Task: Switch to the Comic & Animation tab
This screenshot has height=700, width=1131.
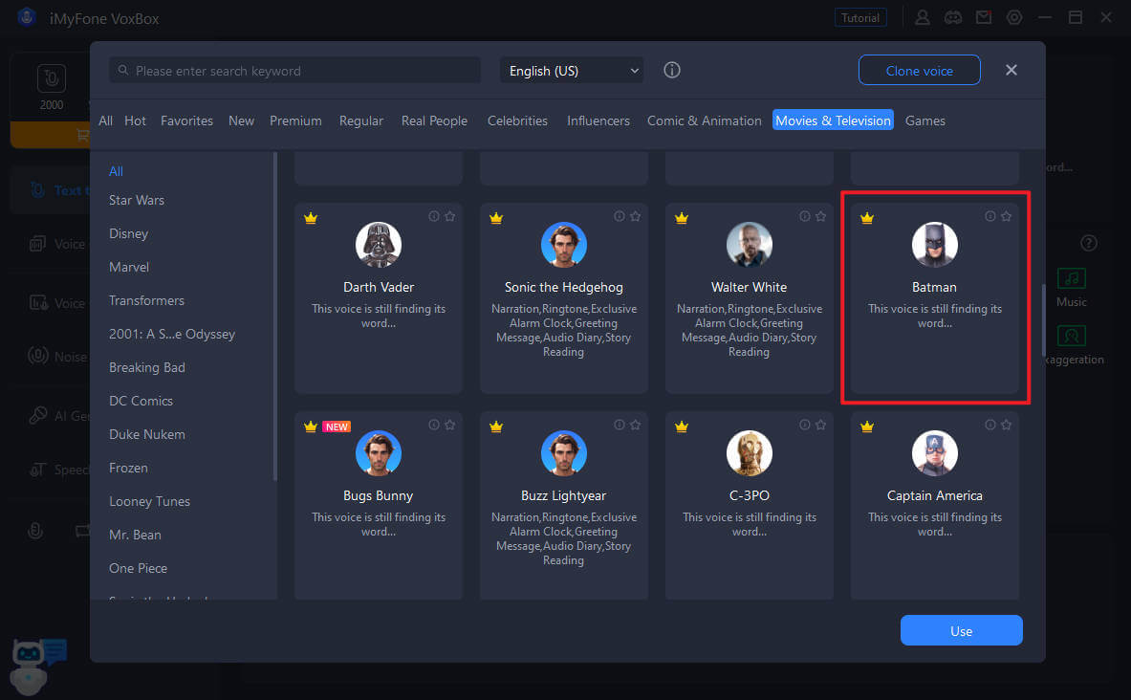Action: click(704, 120)
